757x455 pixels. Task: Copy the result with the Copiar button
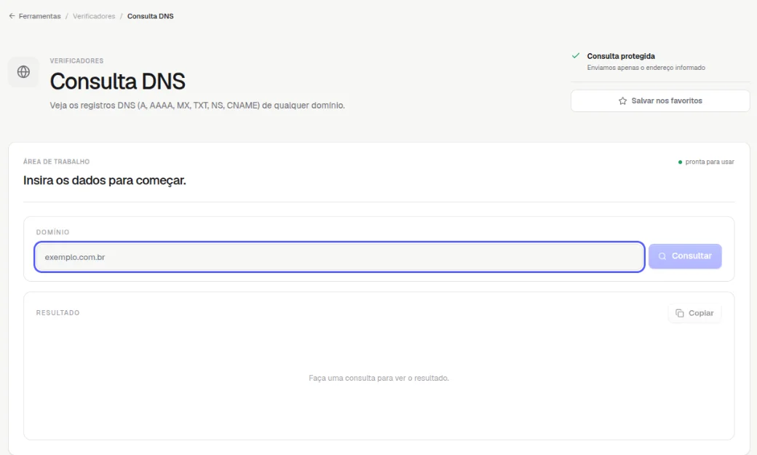694,313
